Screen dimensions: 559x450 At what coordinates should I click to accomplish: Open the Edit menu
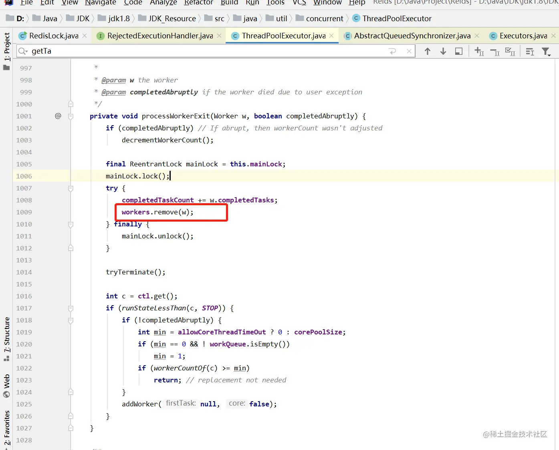47,2
